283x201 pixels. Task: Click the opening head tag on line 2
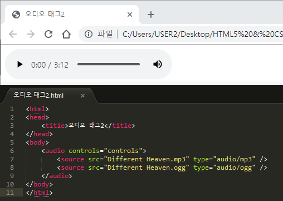(x=37, y=117)
